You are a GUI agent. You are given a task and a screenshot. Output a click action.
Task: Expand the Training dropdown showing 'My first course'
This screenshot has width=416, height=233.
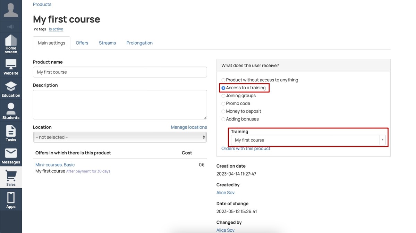click(308, 140)
